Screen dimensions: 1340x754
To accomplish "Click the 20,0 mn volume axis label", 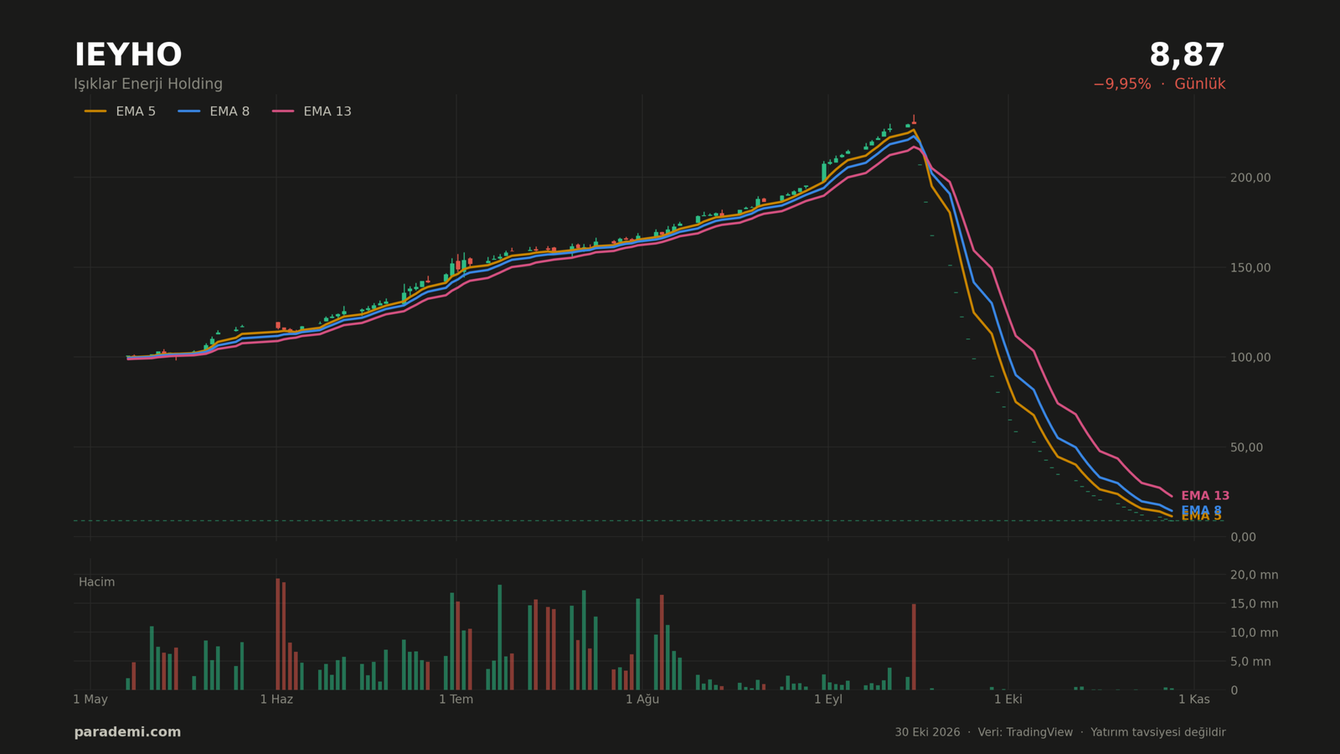I will [x=1254, y=575].
